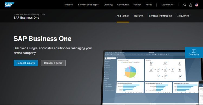Screen dimensions: 203x105
Task: Open the Services and Support menu
Action: coord(89,5)
